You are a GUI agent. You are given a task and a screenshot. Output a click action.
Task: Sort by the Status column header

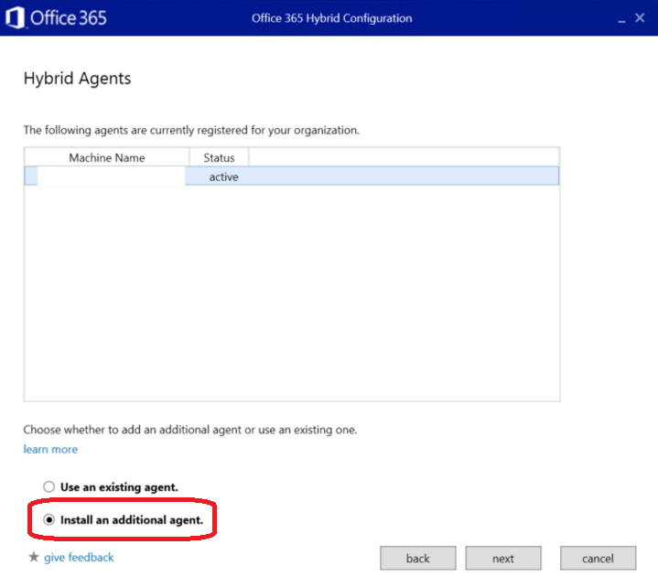pos(219,157)
